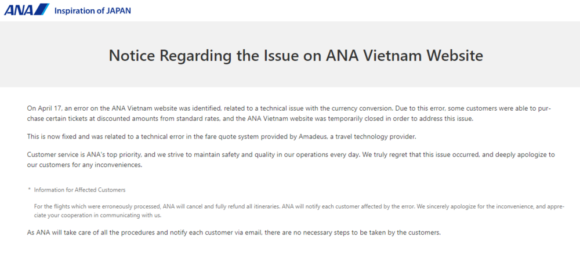Click "cancel and fully refund all itineraries" text

227,206
